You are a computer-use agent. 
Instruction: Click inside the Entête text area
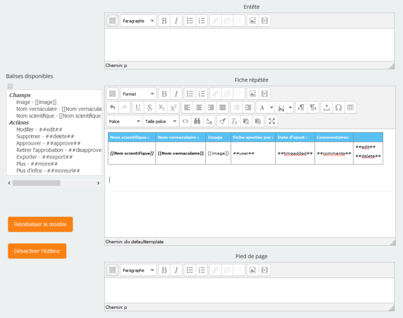(250, 45)
